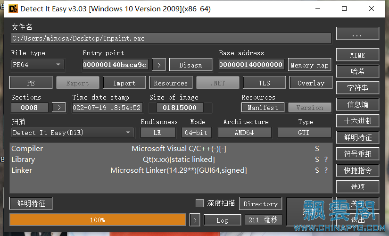Screen dimensions: 389x236
Task: Expand the File type PE64 dropdown
Action: 37,65
